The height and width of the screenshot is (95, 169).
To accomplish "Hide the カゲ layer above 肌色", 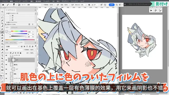I will tap(6, 69).
